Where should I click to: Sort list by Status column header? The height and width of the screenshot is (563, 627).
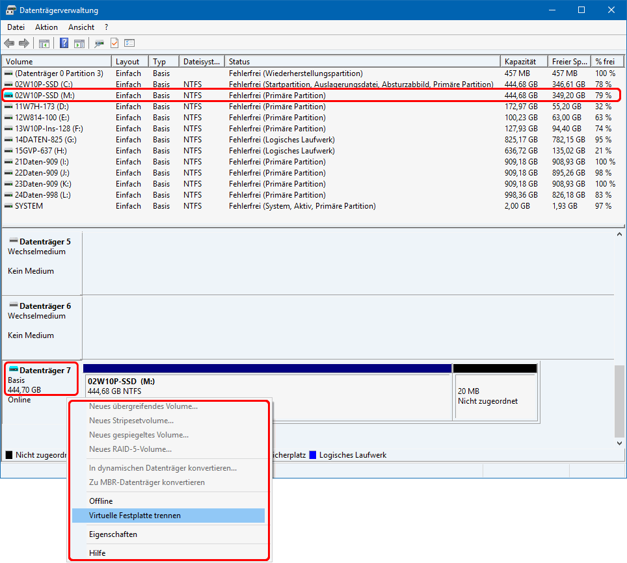239,62
